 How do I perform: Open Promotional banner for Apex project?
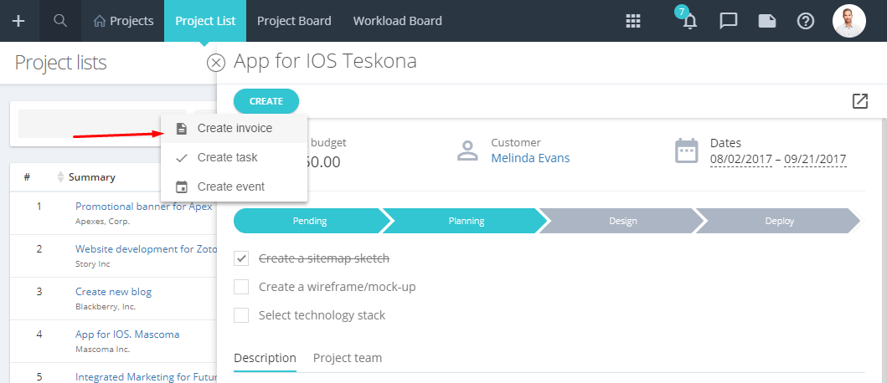pyautogui.click(x=144, y=207)
